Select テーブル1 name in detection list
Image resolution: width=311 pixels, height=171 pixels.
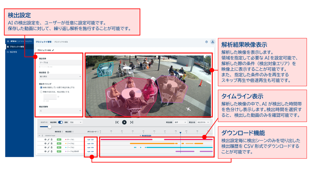pyautogui.click(x=71, y=140)
